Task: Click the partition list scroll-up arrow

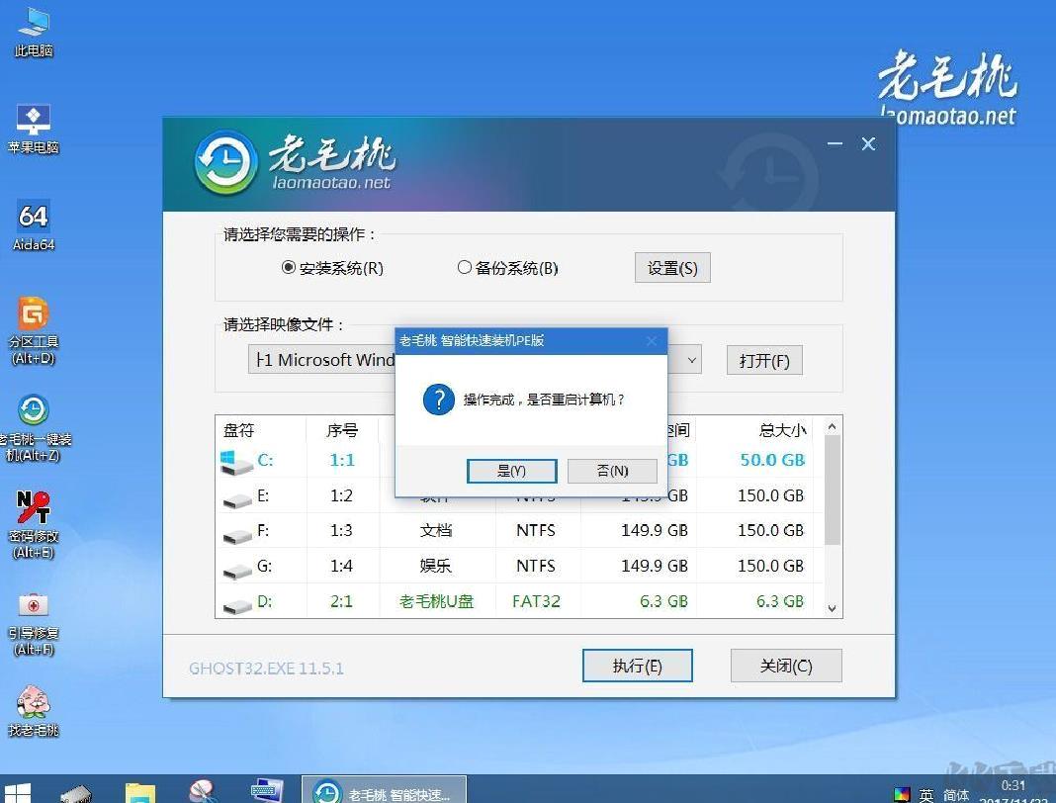Action: tap(832, 426)
